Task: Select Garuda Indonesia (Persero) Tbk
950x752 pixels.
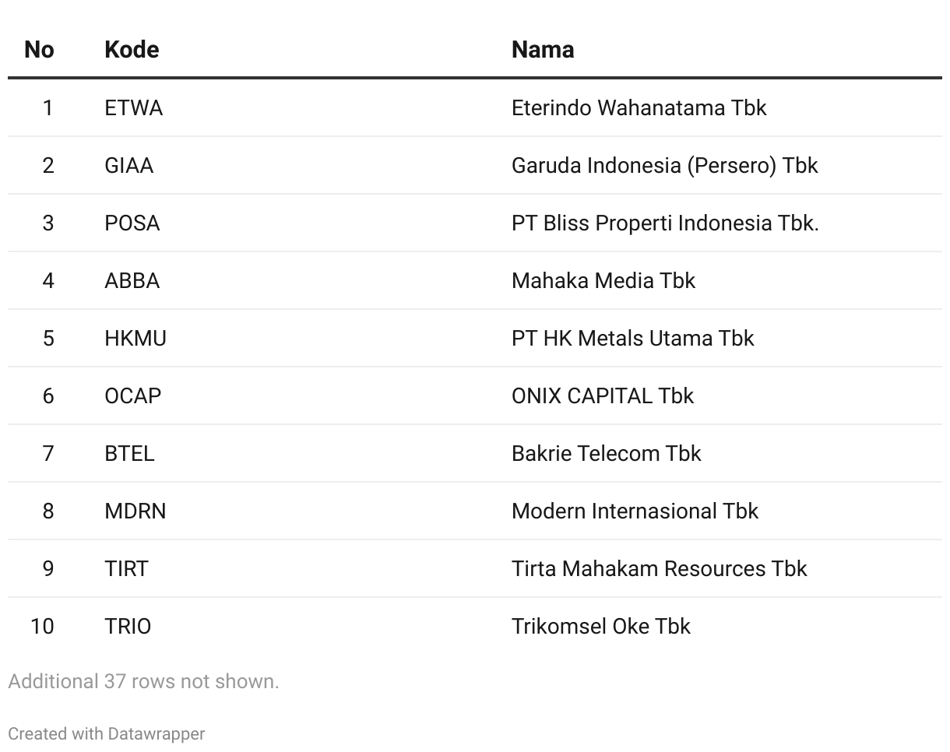Action: click(x=665, y=165)
